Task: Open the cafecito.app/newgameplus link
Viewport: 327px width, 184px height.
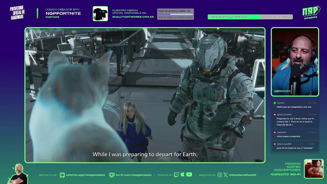Action: click(x=85, y=175)
